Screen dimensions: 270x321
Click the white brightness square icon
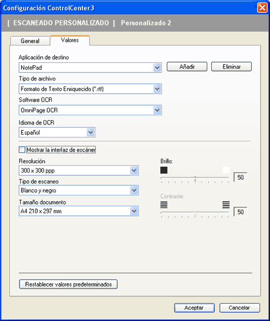point(226,170)
